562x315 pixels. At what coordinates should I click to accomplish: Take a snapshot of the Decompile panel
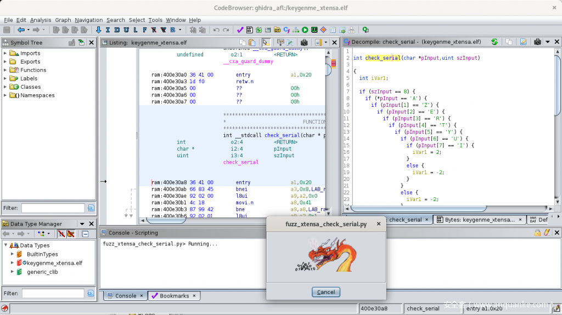pyautogui.click(x=538, y=42)
